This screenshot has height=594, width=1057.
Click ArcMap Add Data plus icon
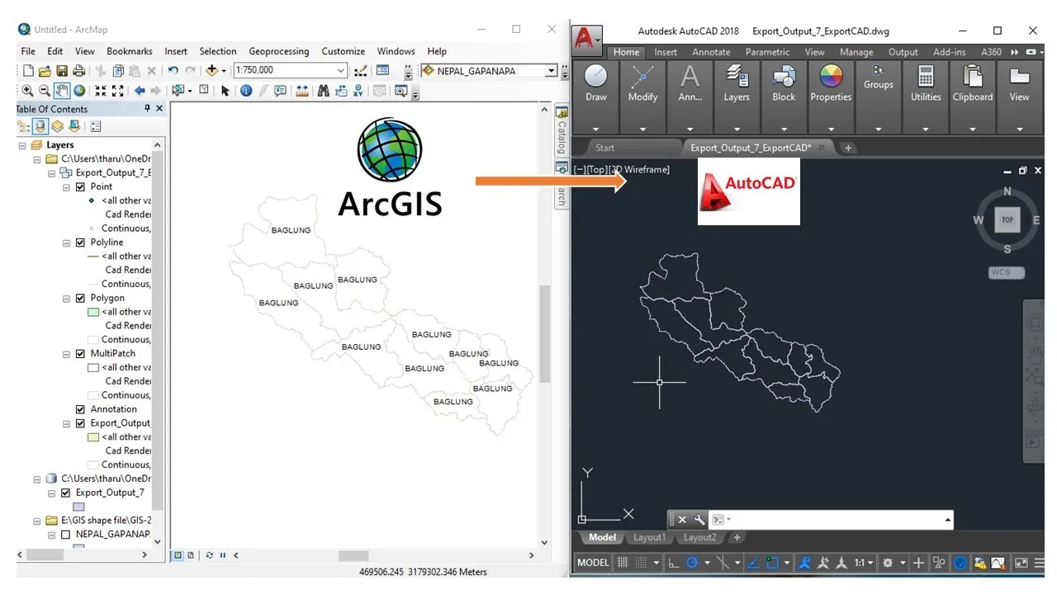[212, 71]
